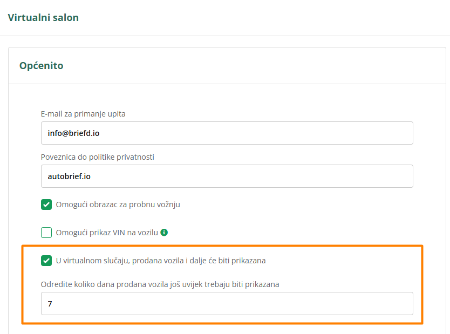Enable the 'Omogući prikaz VIN na vozilu' checkbox
The image size is (450, 334).
(x=46, y=233)
